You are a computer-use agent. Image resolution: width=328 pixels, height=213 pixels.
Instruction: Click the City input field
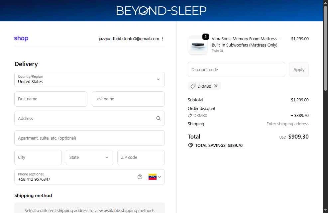[38, 158]
